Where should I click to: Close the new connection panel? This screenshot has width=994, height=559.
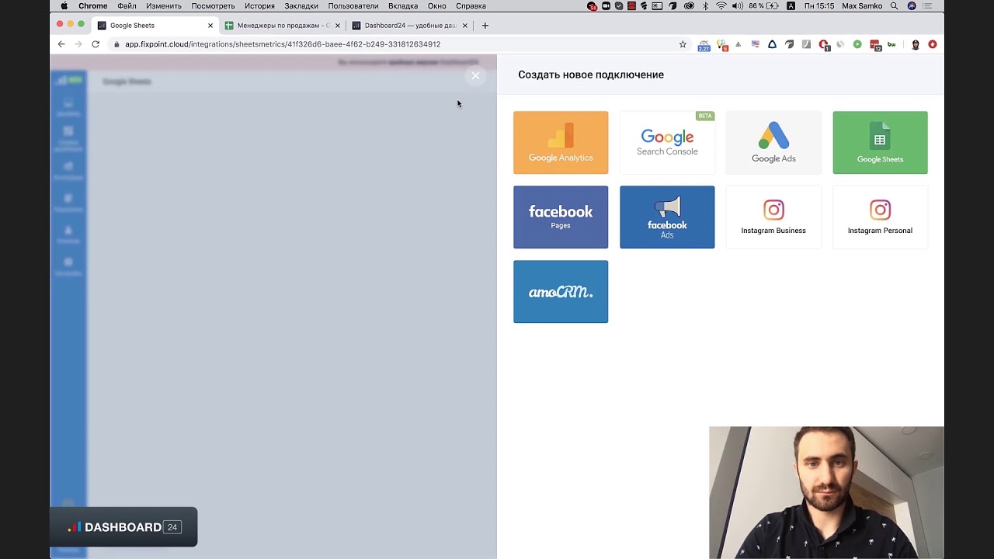coord(475,75)
